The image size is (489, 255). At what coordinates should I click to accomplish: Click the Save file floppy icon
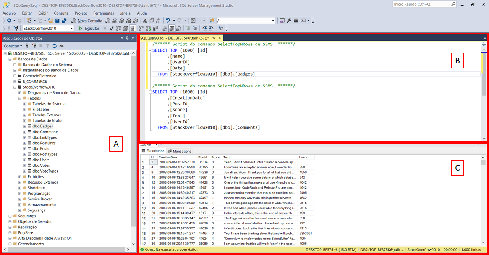click(57, 21)
